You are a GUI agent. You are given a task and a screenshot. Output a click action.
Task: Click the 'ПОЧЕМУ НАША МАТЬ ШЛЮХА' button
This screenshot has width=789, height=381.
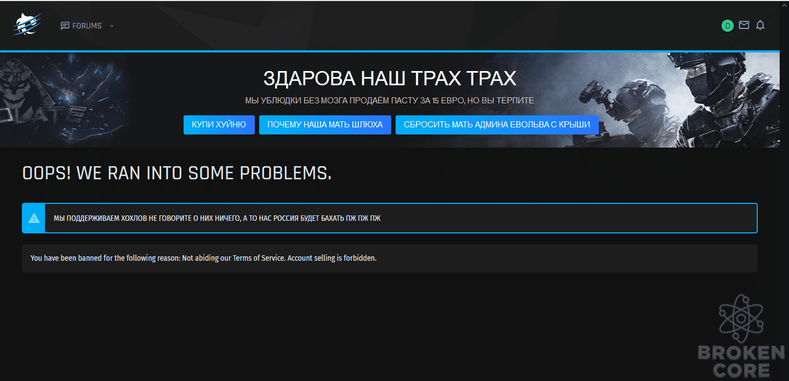[x=325, y=125]
